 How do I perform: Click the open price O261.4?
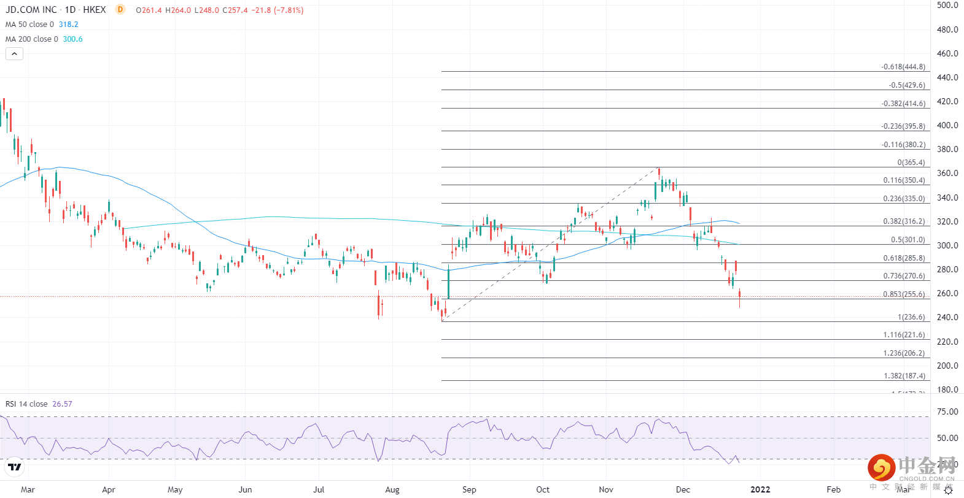click(149, 10)
